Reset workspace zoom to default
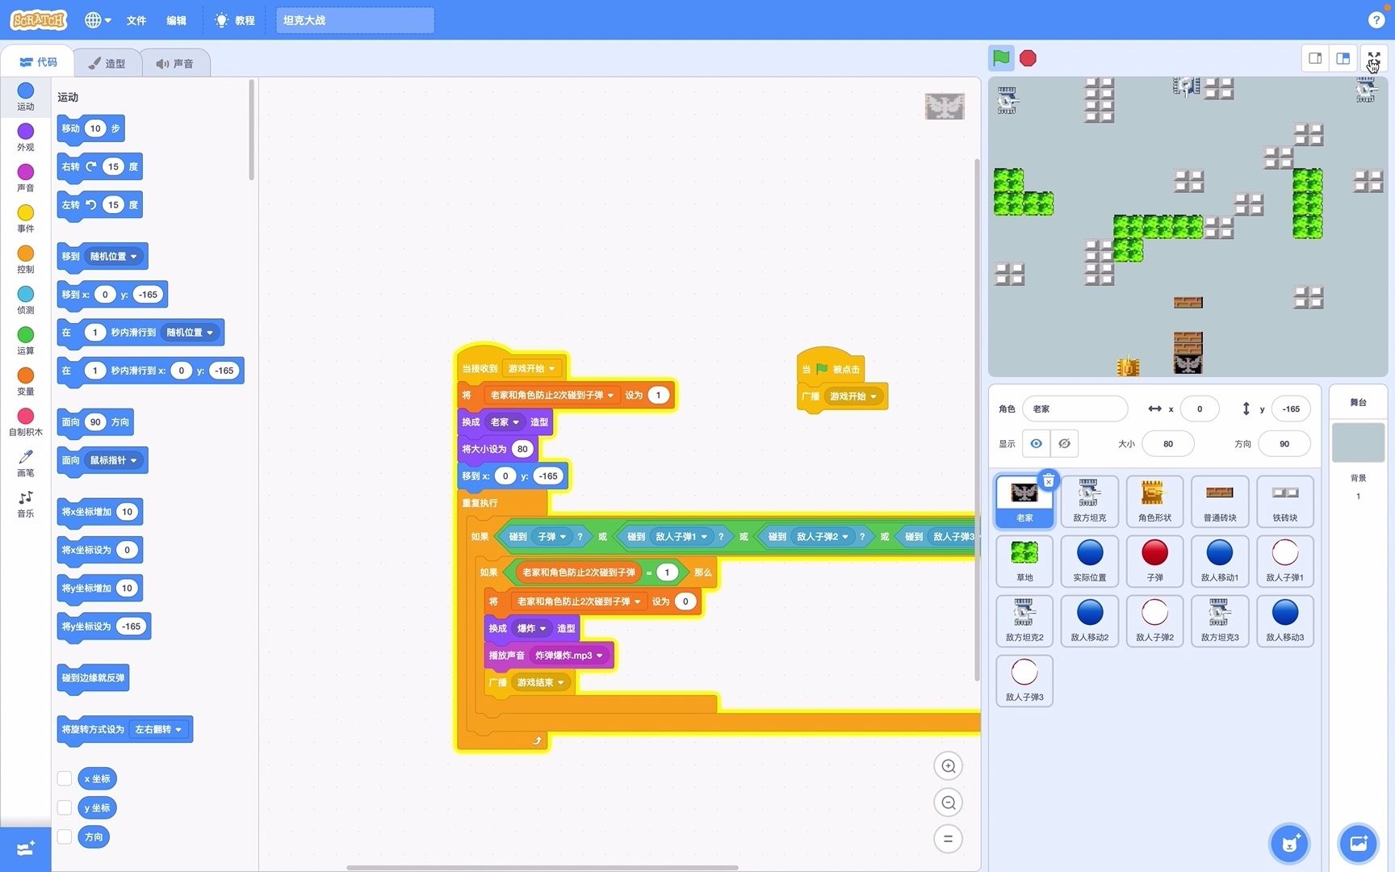Screen dimensions: 1395x872 pos(949,839)
